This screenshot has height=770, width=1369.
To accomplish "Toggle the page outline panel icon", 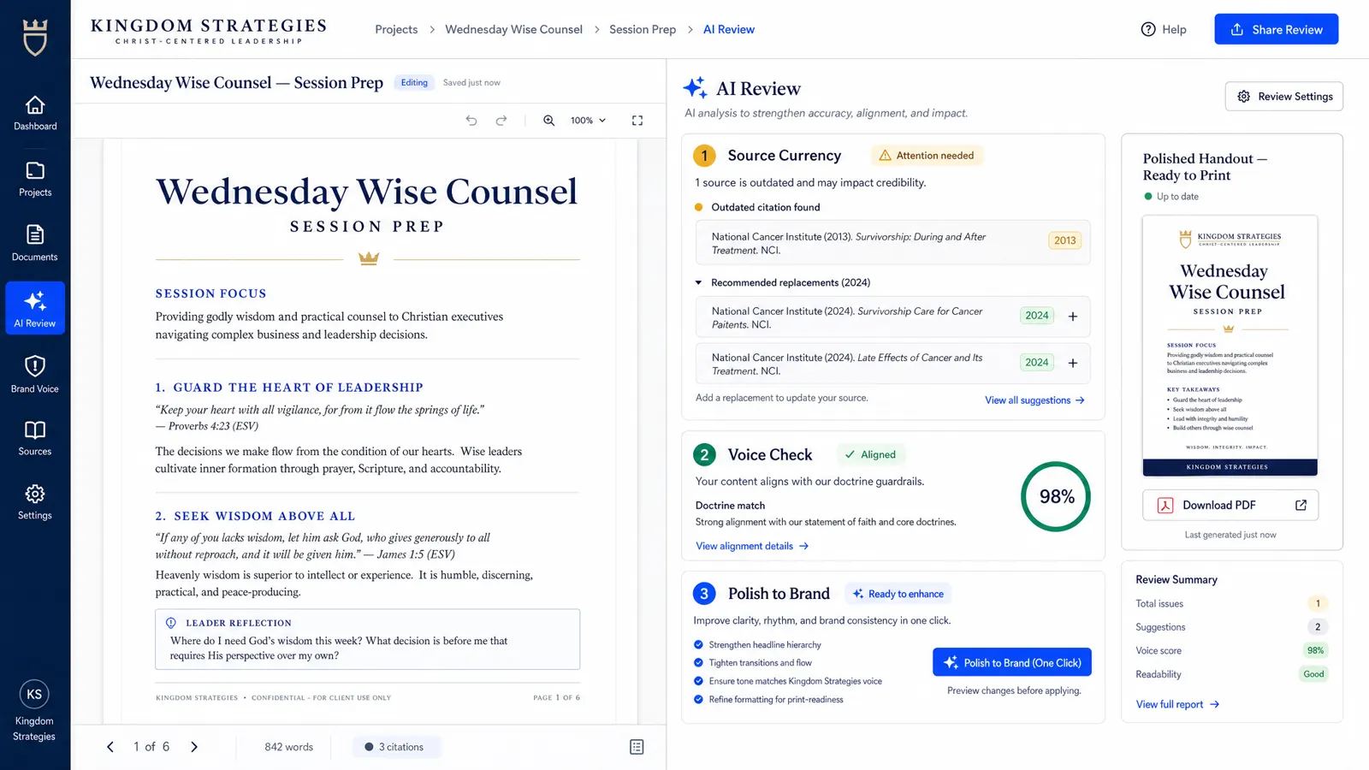I will [x=637, y=747].
